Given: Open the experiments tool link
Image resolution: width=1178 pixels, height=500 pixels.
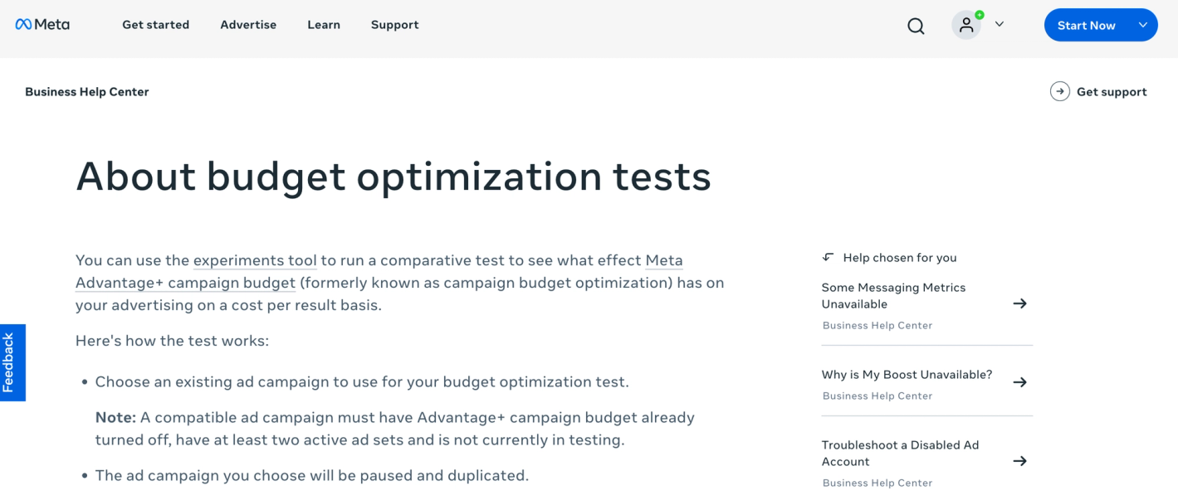Looking at the screenshot, I should tap(255, 260).
